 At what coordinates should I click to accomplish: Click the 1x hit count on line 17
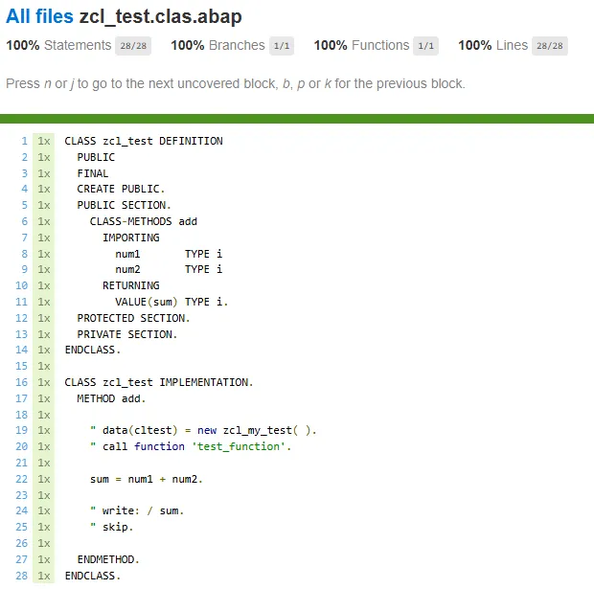click(x=44, y=398)
